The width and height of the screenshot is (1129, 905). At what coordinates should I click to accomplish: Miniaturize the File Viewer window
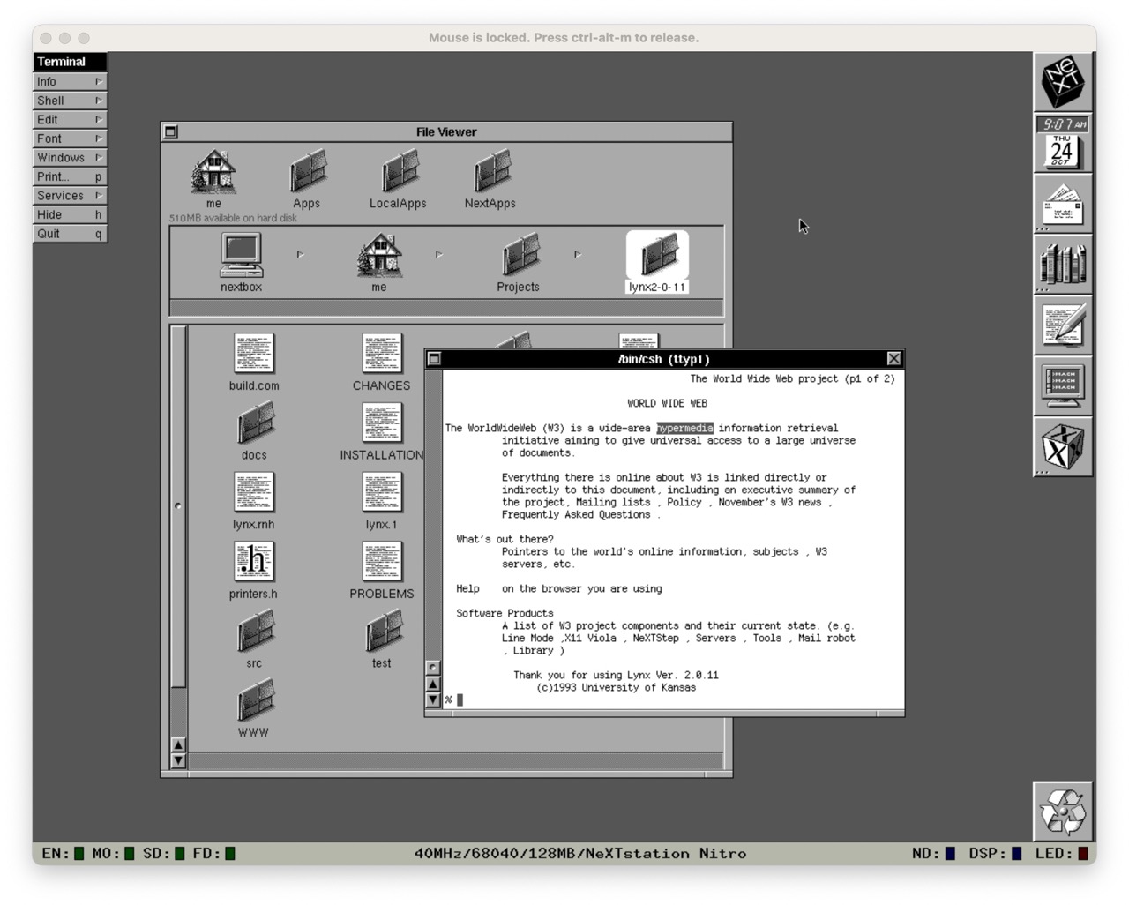[171, 132]
